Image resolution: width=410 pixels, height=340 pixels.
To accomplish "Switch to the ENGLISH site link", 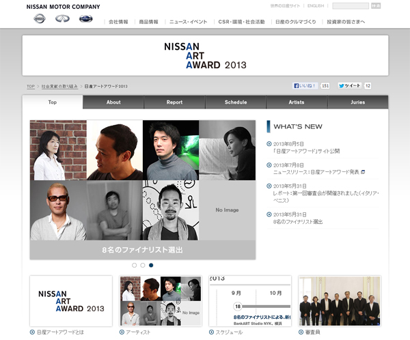I will coord(316,5).
